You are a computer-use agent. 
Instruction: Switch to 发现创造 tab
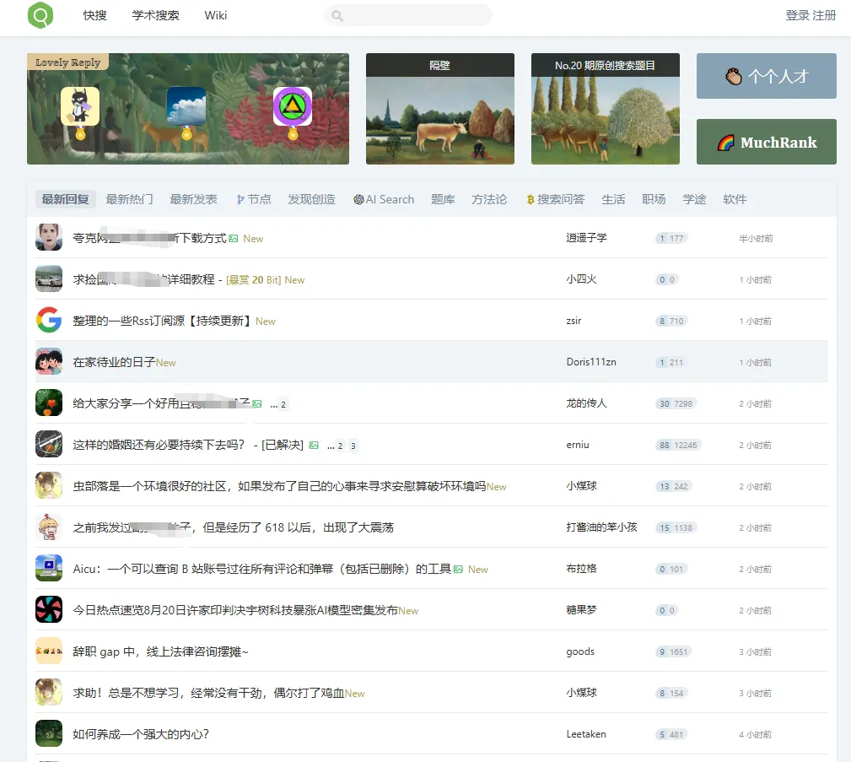311,199
